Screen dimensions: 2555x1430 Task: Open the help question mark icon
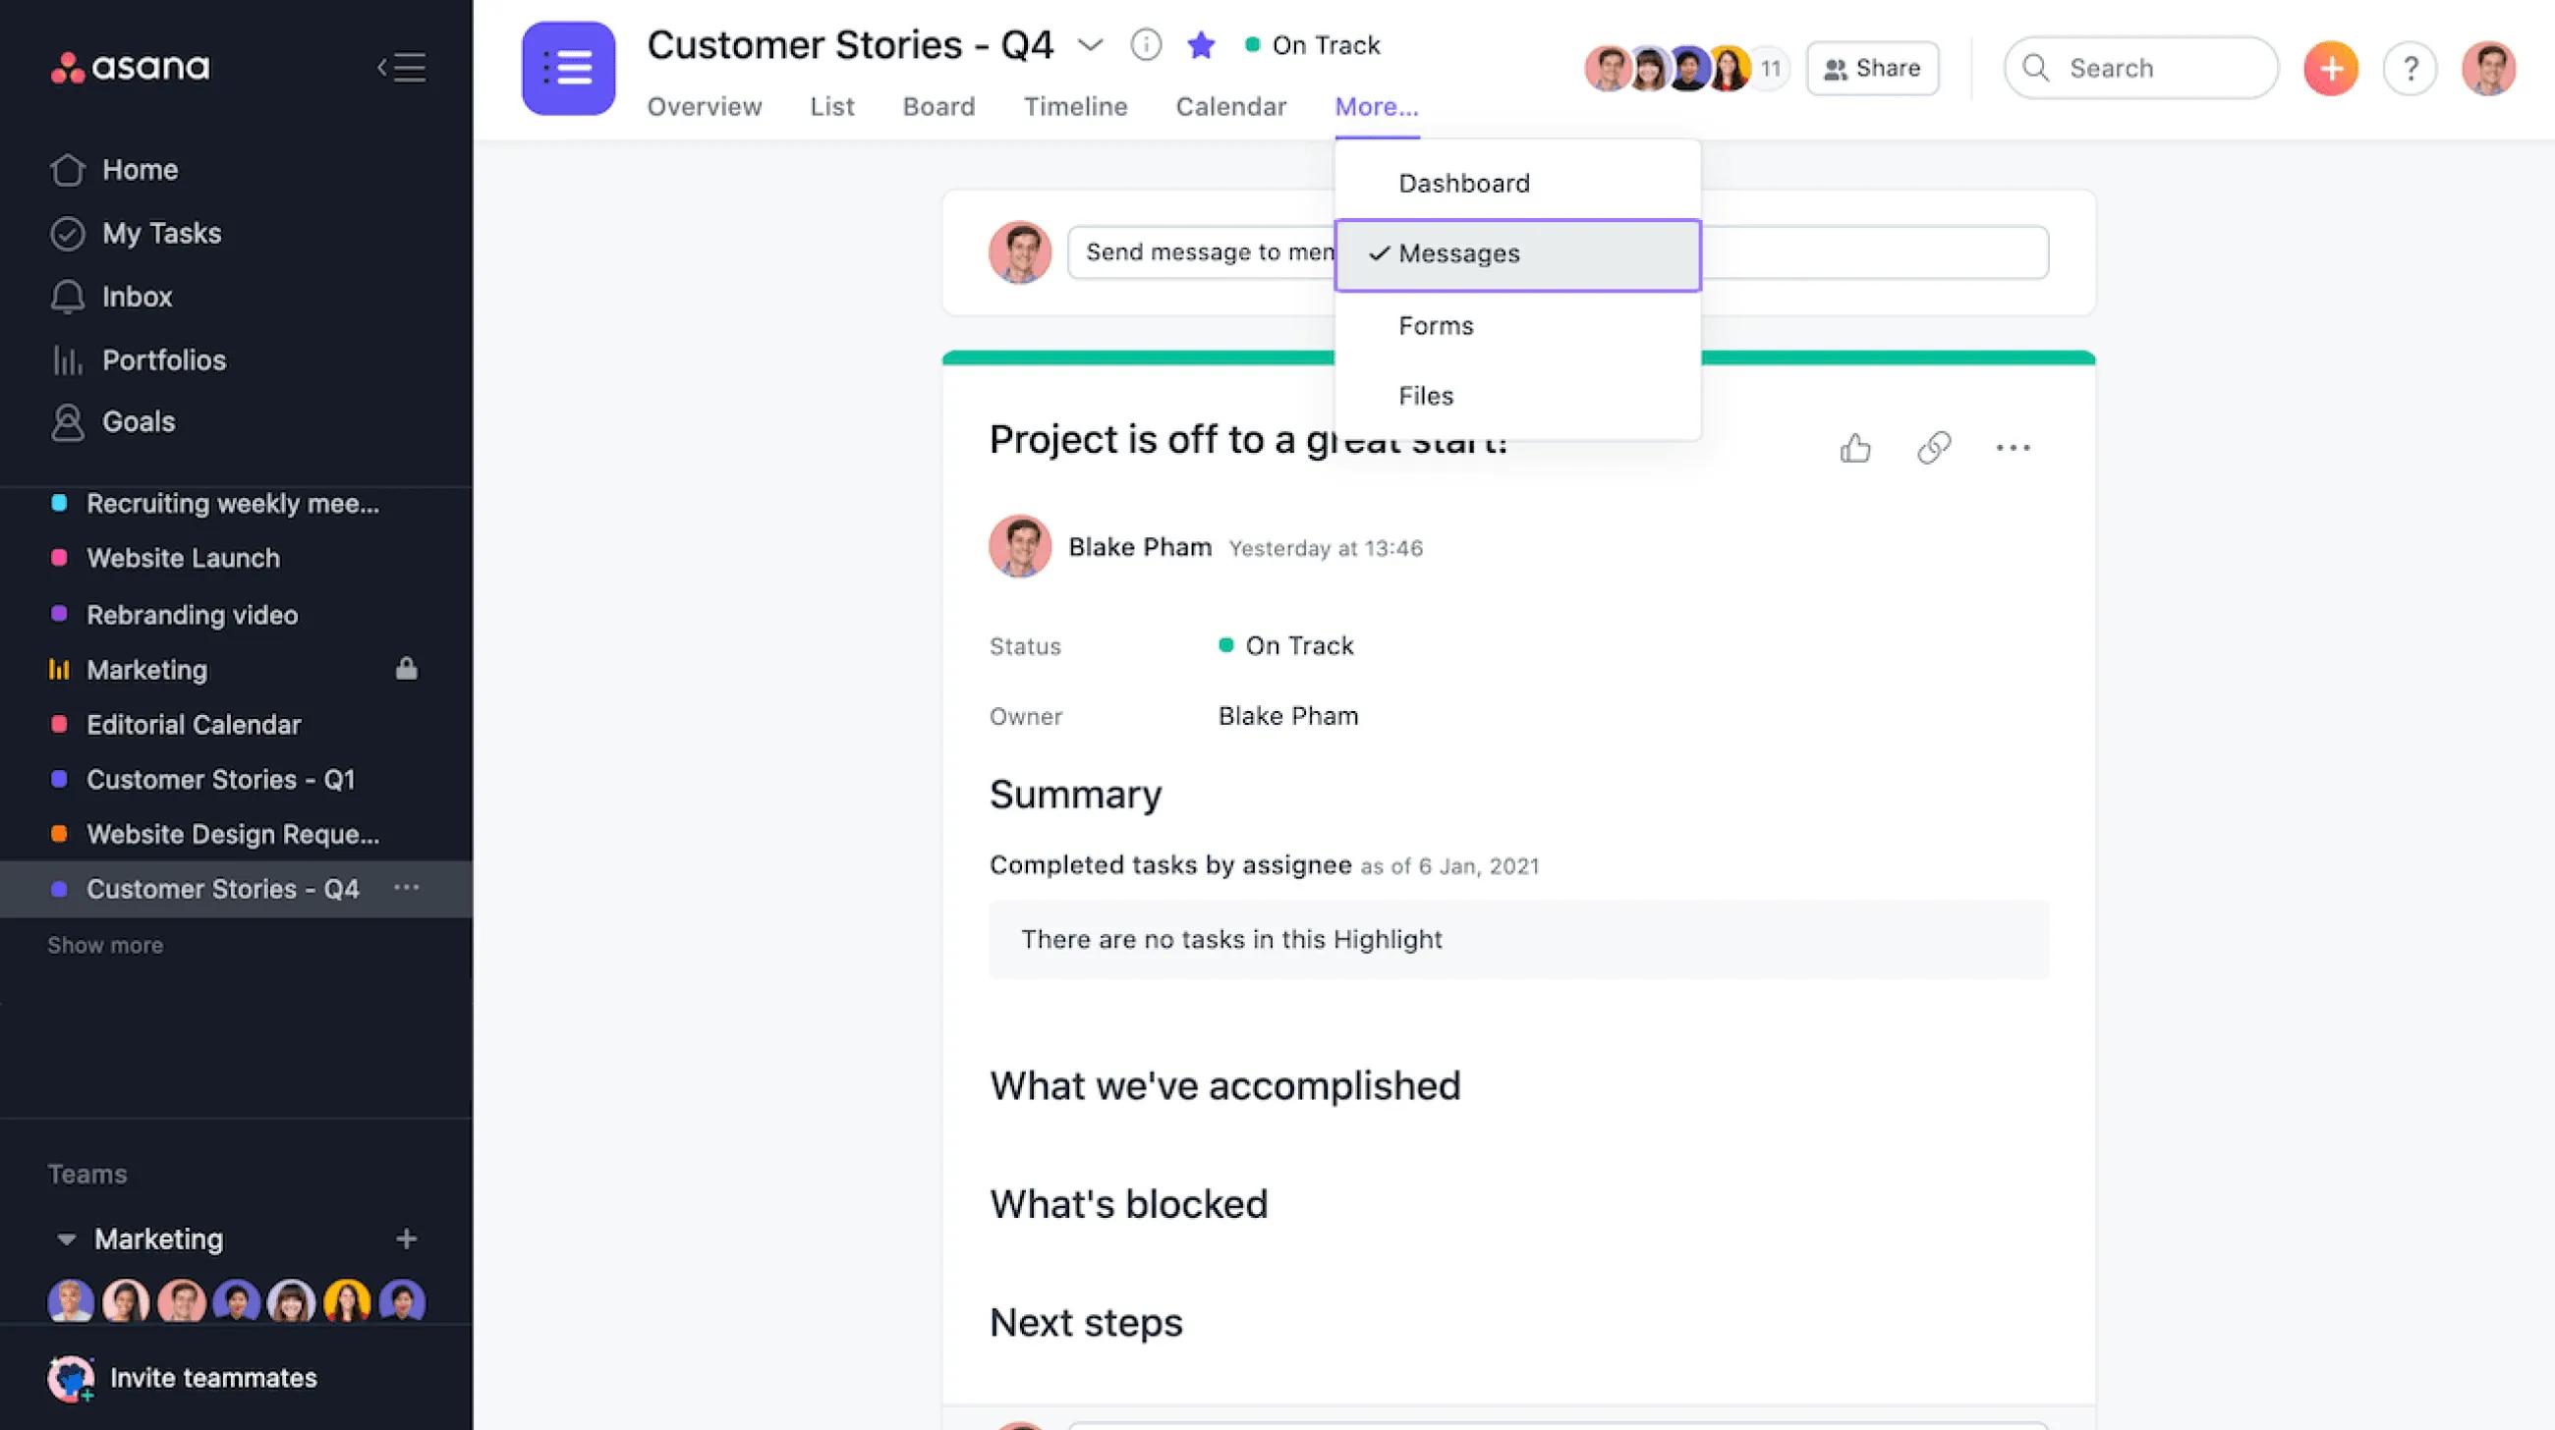[x=2411, y=69]
